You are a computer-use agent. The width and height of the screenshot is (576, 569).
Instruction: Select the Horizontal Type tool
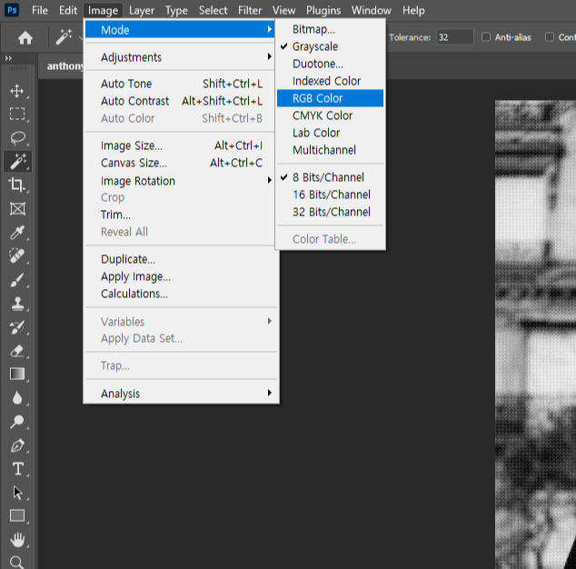[x=17, y=469]
